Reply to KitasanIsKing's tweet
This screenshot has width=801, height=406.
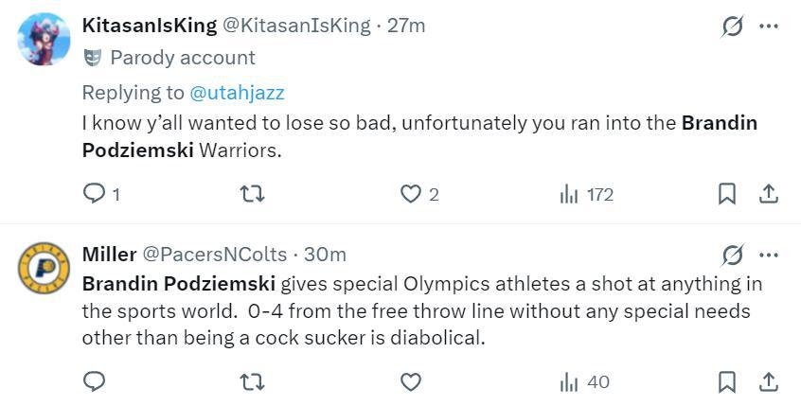click(x=95, y=194)
